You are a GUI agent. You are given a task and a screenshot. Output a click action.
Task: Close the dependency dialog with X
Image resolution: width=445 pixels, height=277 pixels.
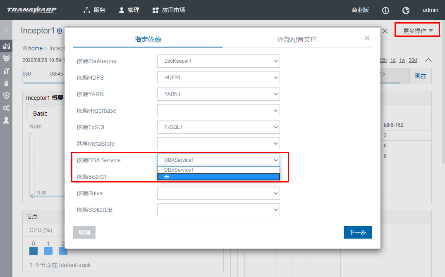367,38
